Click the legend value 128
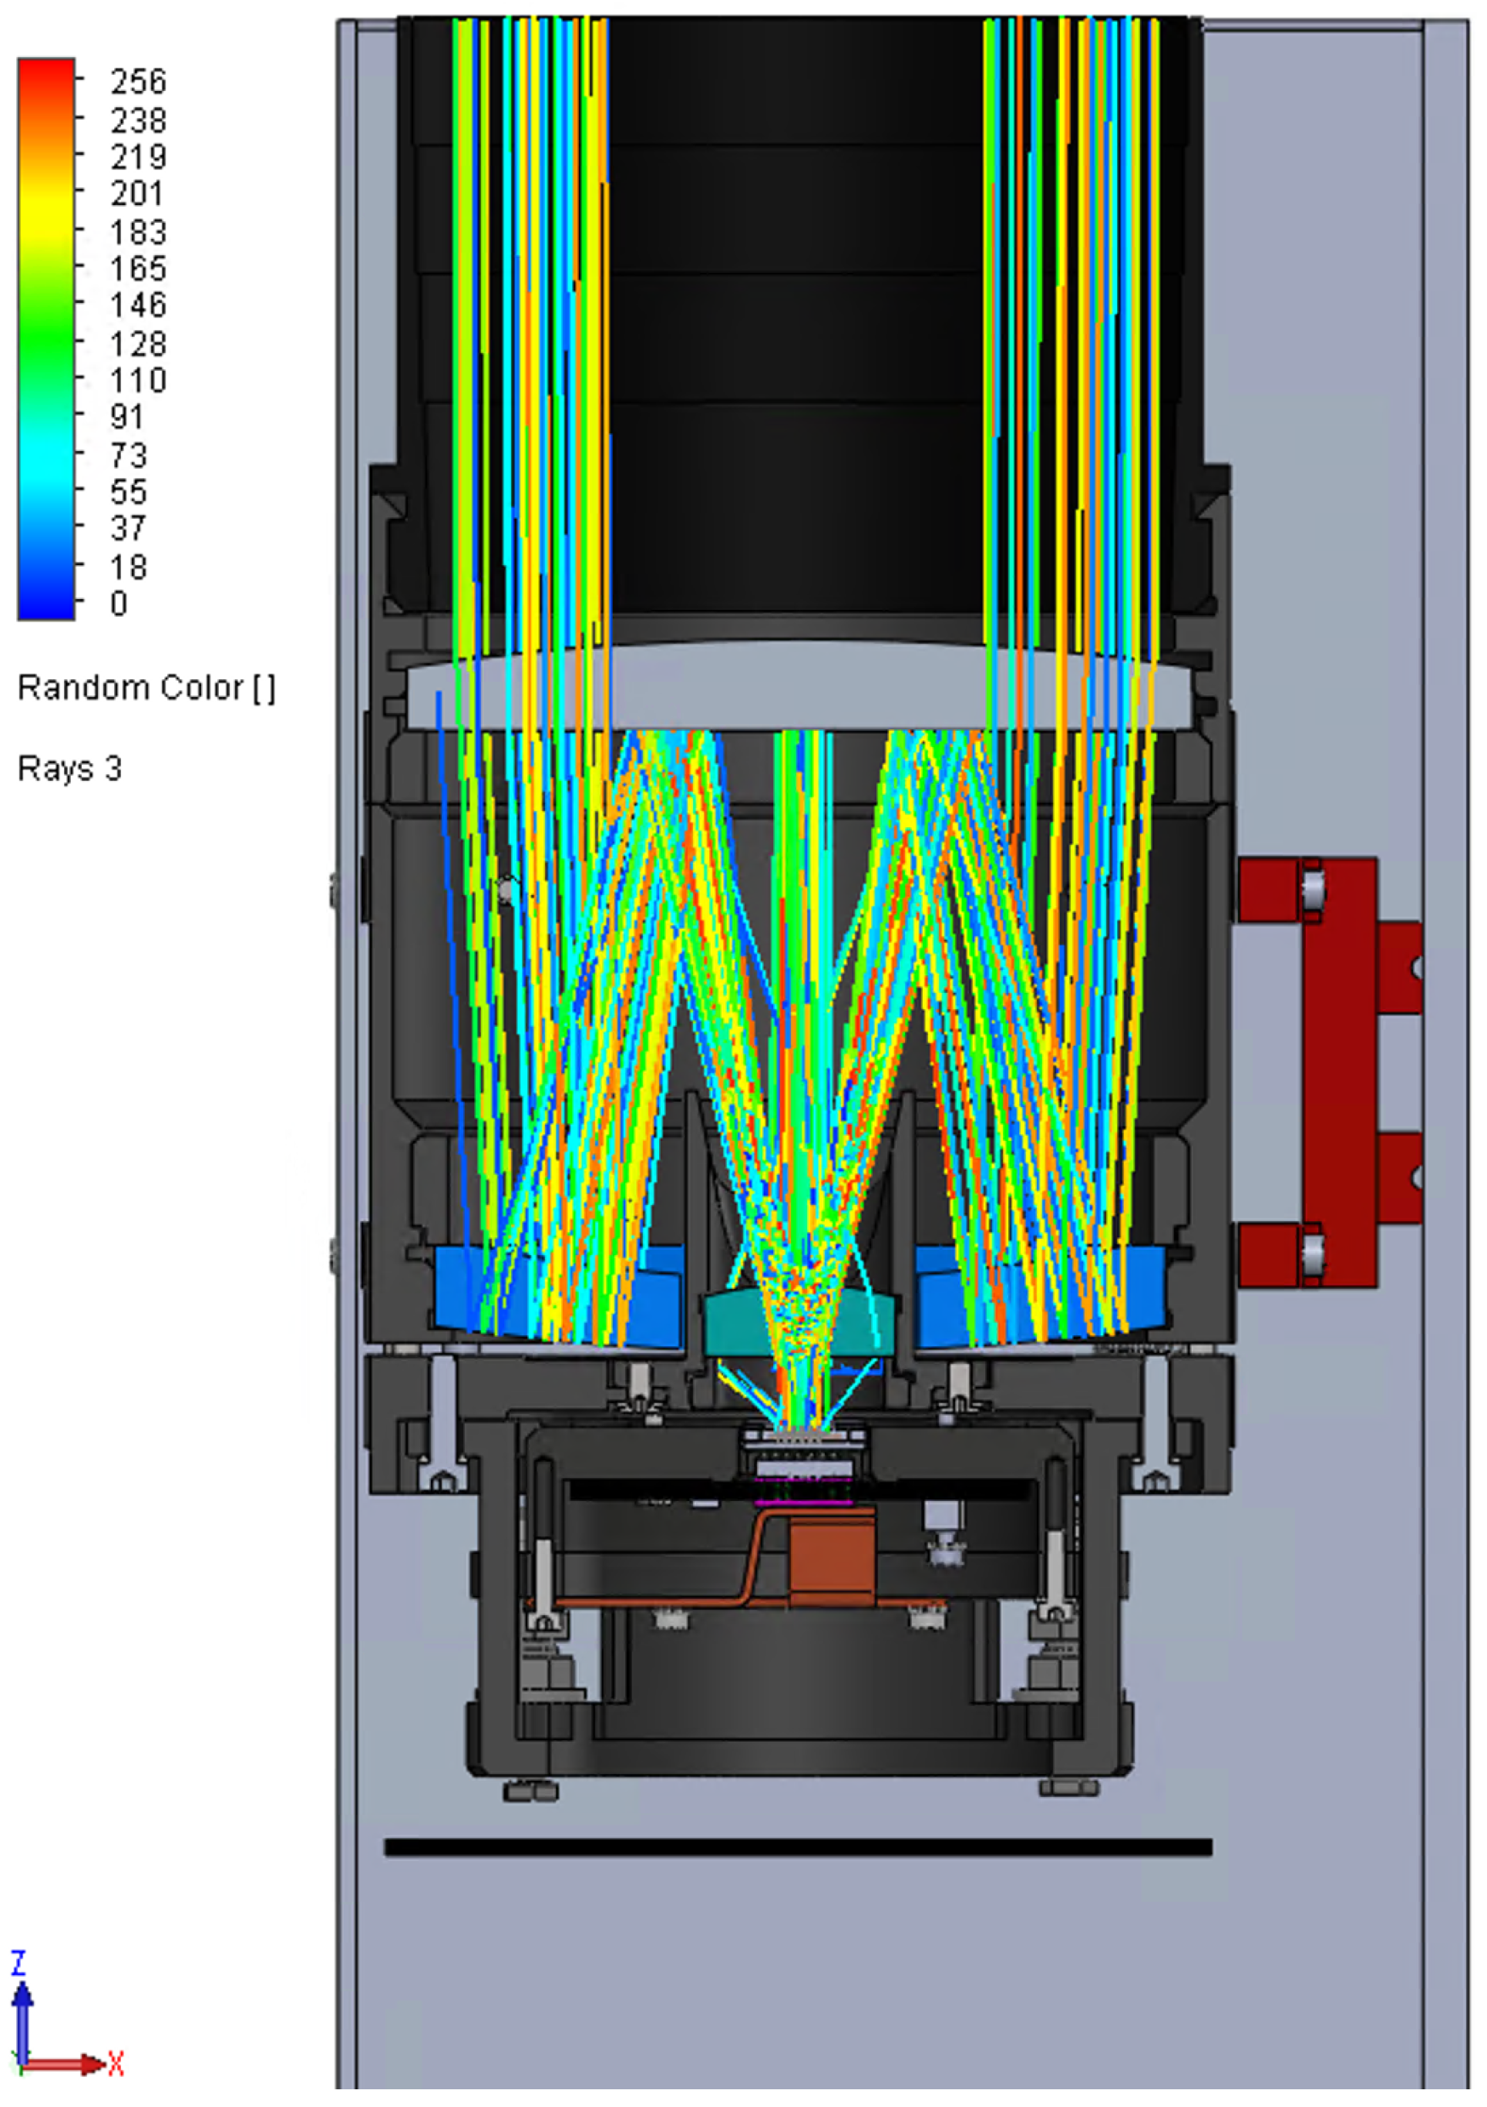The image size is (1487, 2107). coord(139,343)
